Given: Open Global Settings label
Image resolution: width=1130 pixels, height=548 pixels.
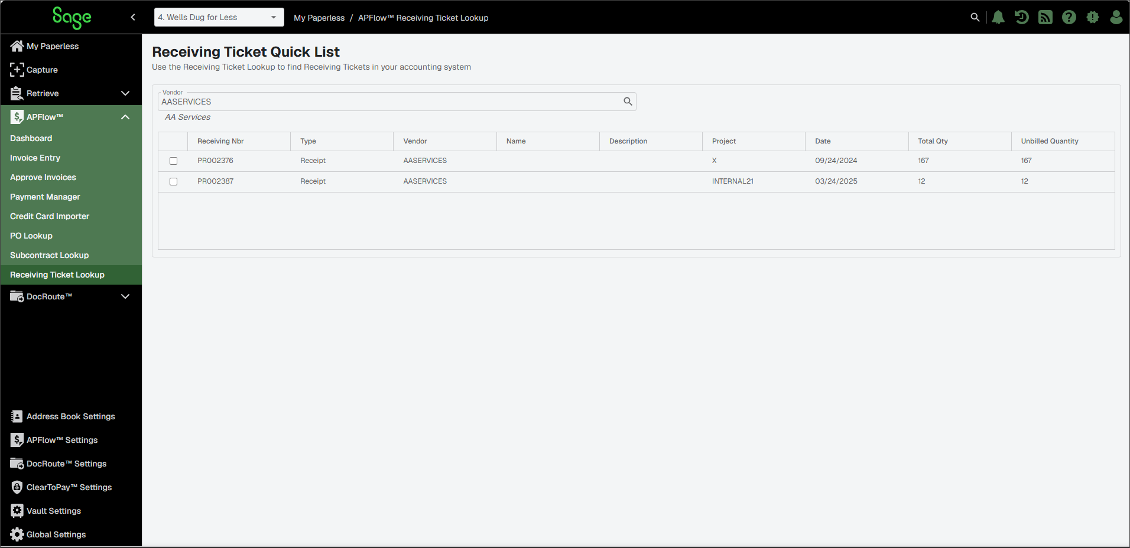Looking at the screenshot, I should click(56, 534).
